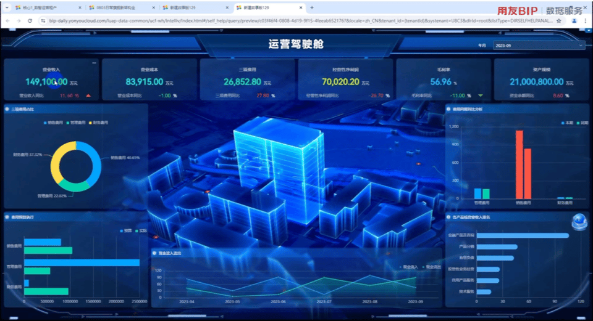Click the 管理费用 22.02% donut label
The image size is (593, 321).
click(x=52, y=196)
